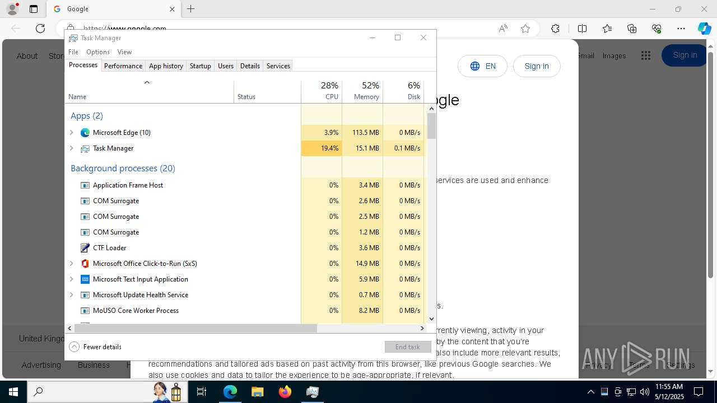Viewport: 717px width, 403px height.
Task: Click Google Sign in button in dialog
Action: pyautogui.click(x=537, y=66)
